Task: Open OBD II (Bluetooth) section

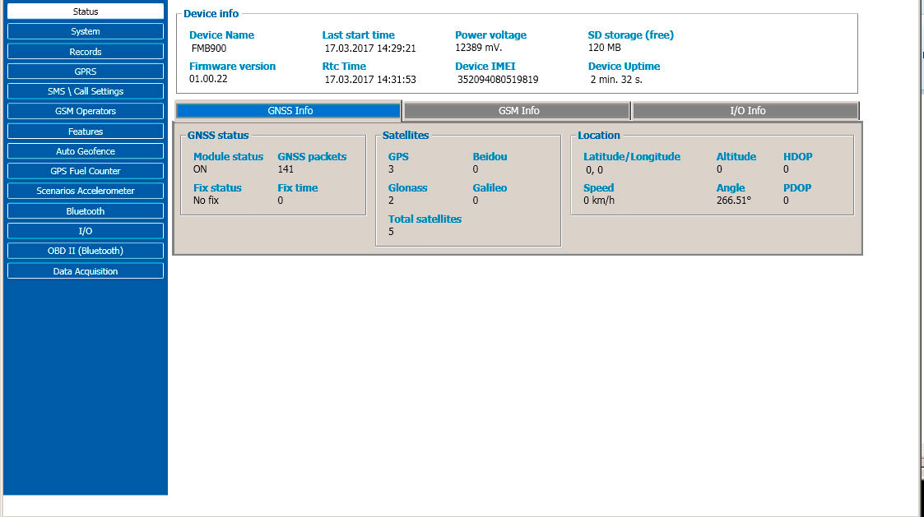Action: pyautogui.click(x=85, y=251)
